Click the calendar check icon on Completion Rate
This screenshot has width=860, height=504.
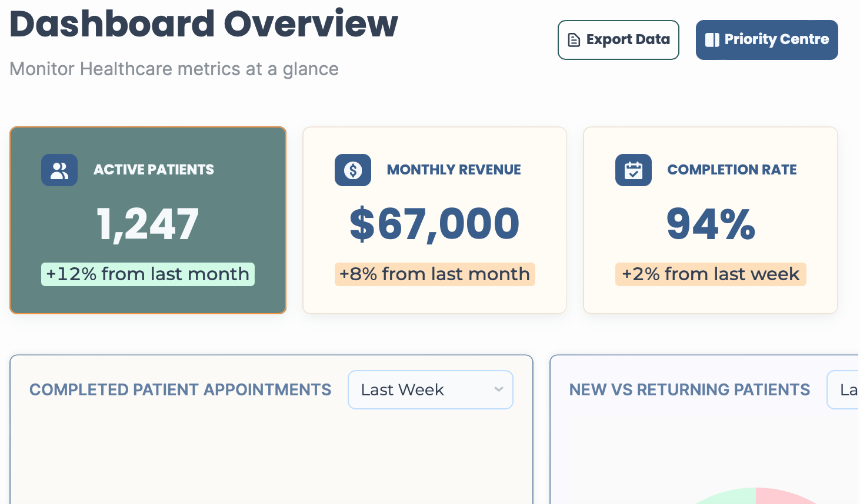click(634, 170)
